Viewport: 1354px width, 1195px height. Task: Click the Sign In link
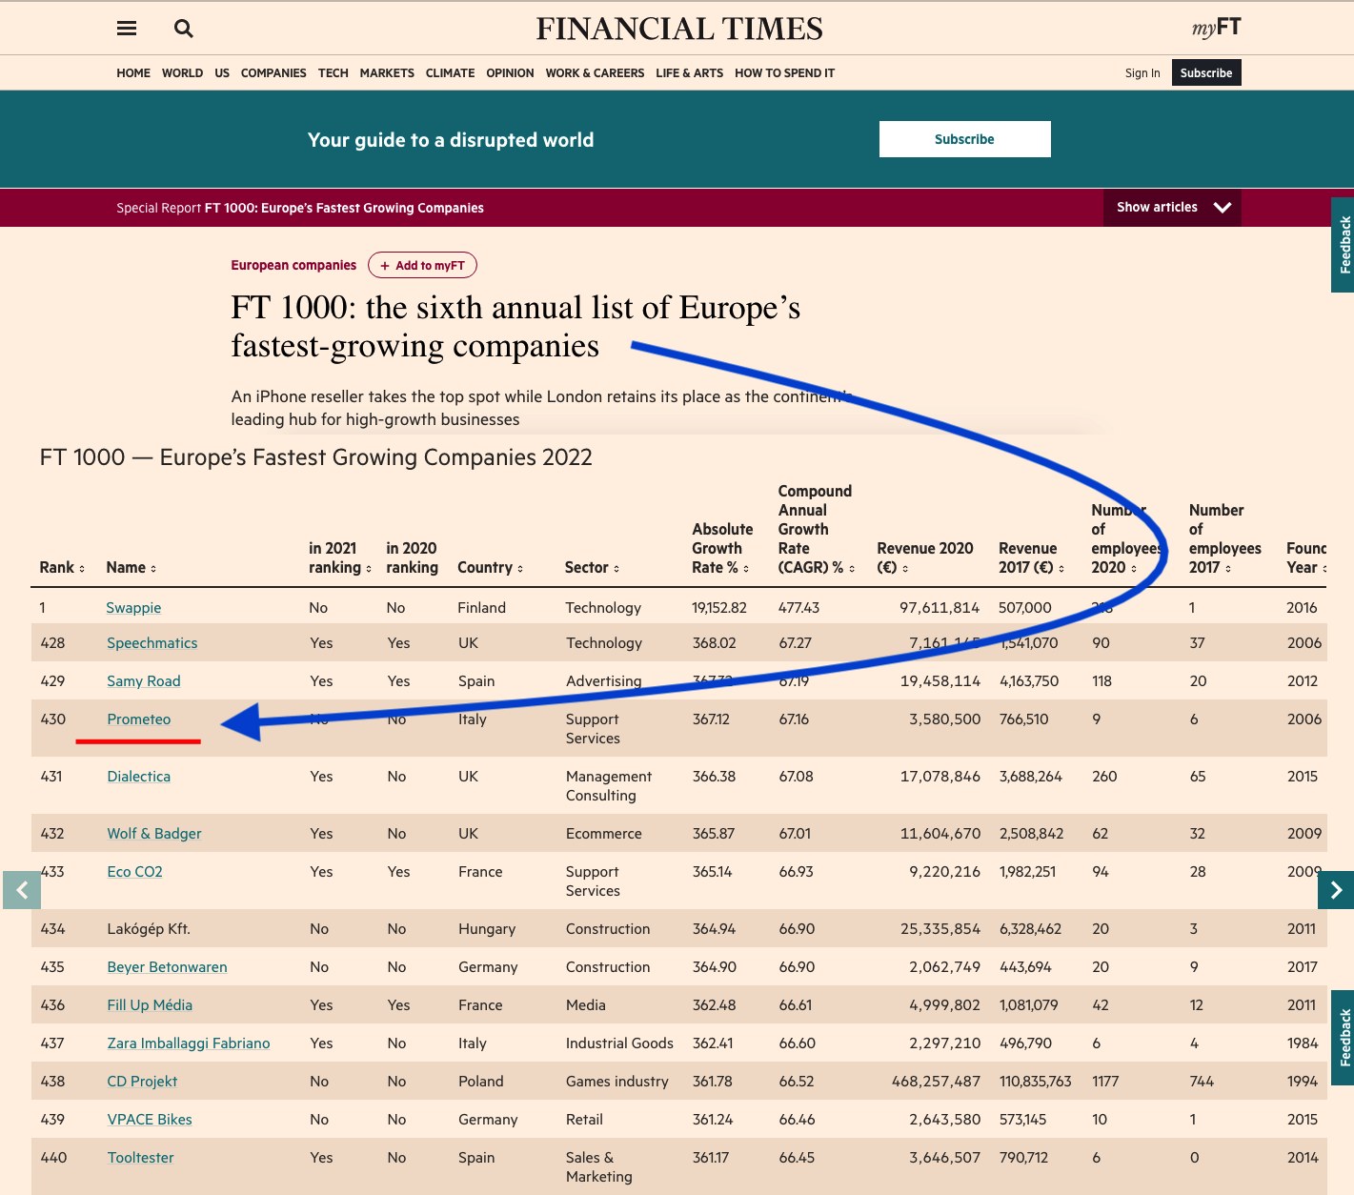[1142, 73]
